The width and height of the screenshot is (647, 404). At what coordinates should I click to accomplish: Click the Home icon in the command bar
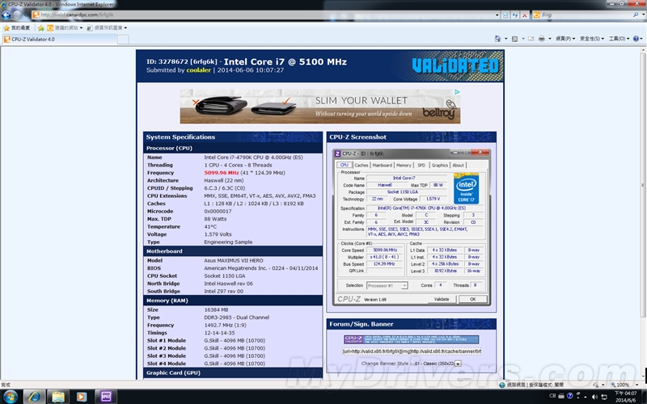click(x=497, y=39)
